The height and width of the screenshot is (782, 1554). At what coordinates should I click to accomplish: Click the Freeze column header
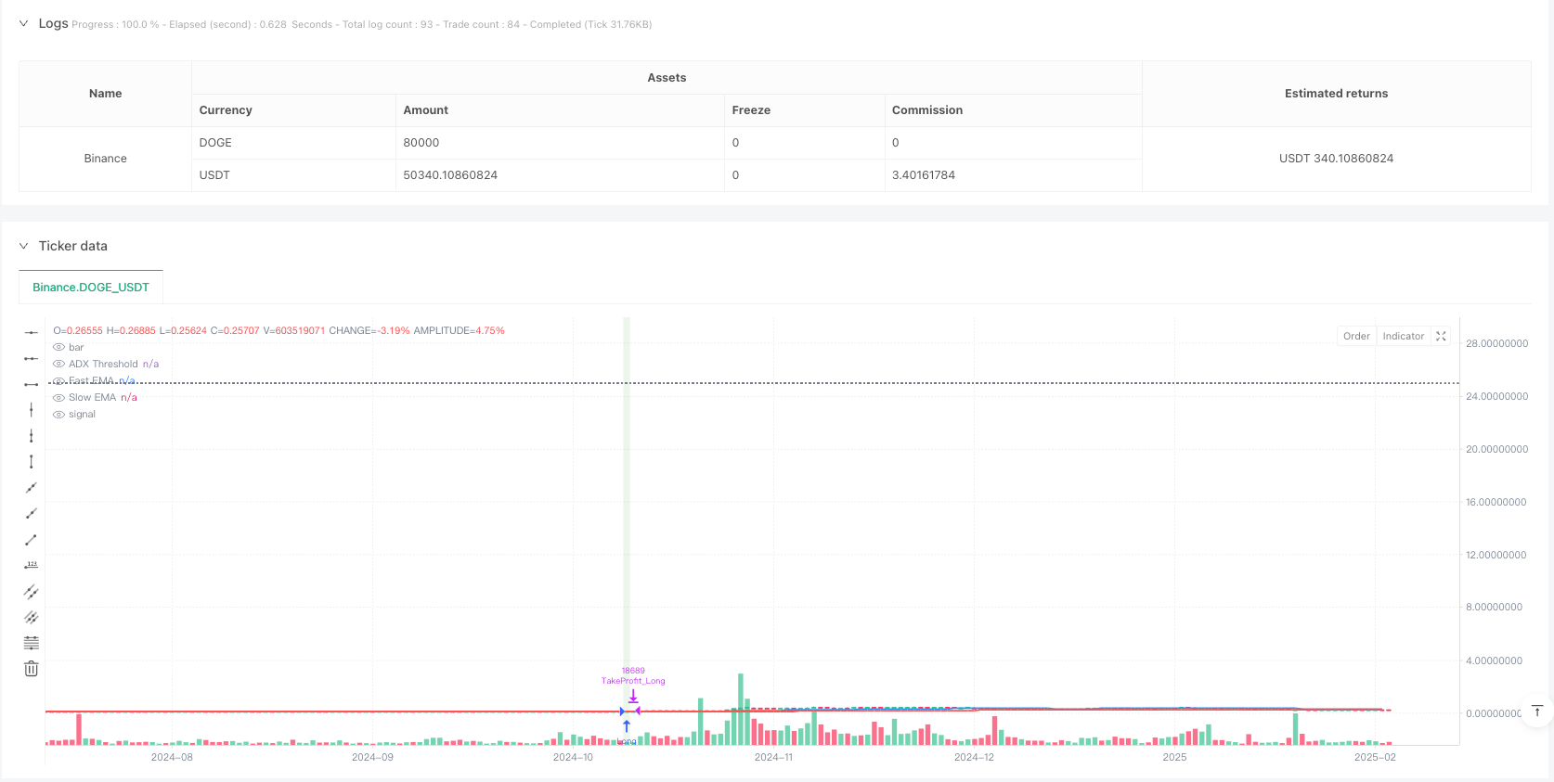[804, 110]
